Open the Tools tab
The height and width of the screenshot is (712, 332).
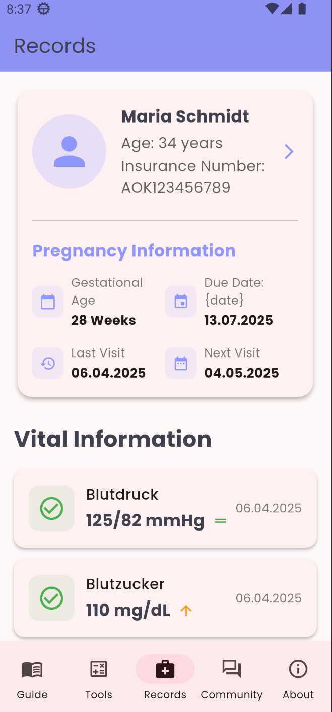99,678
